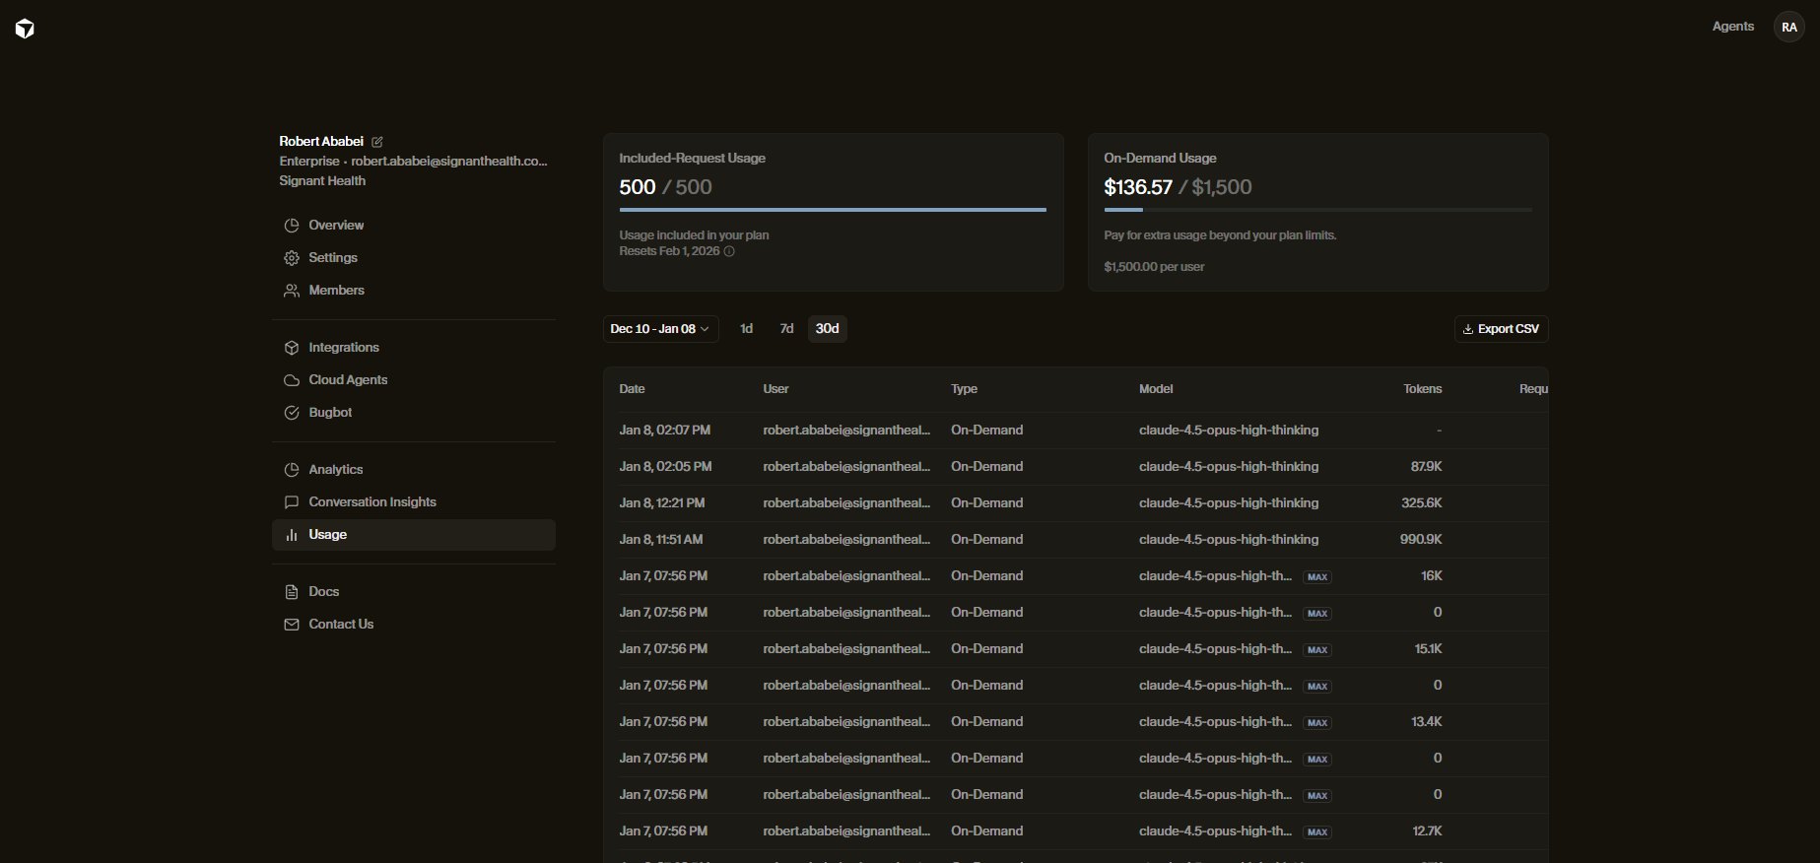Select the 1d time range

coord(746,329)
